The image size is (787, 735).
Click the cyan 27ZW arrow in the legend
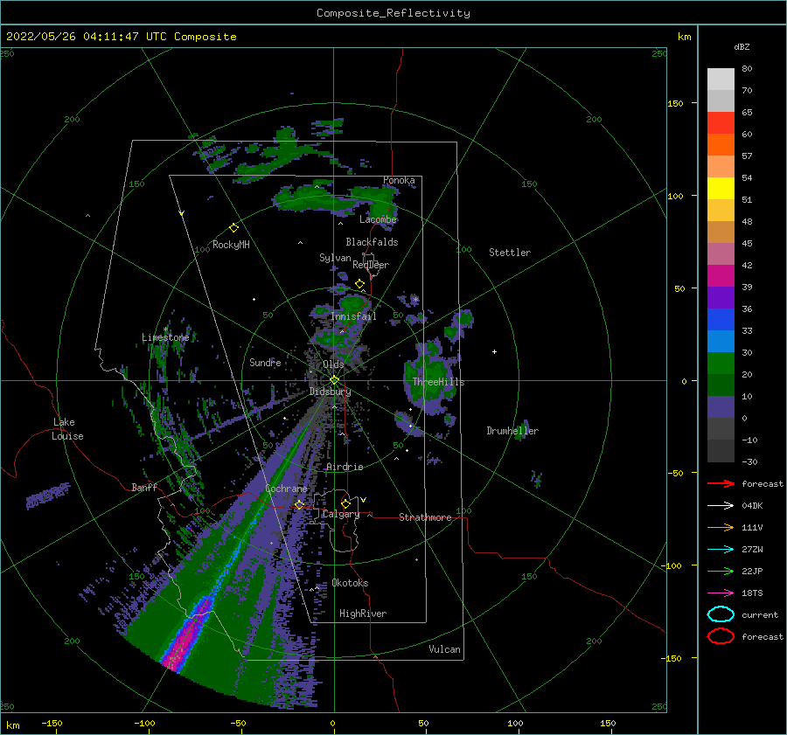[x=721, y=550]
